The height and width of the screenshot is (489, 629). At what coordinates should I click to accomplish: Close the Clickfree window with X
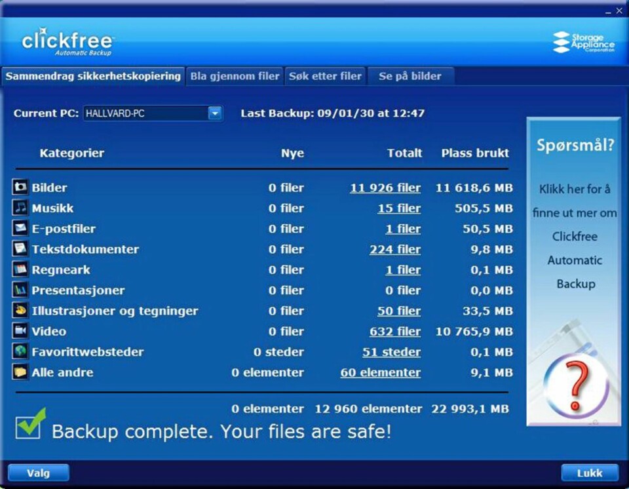click(619, 11)
